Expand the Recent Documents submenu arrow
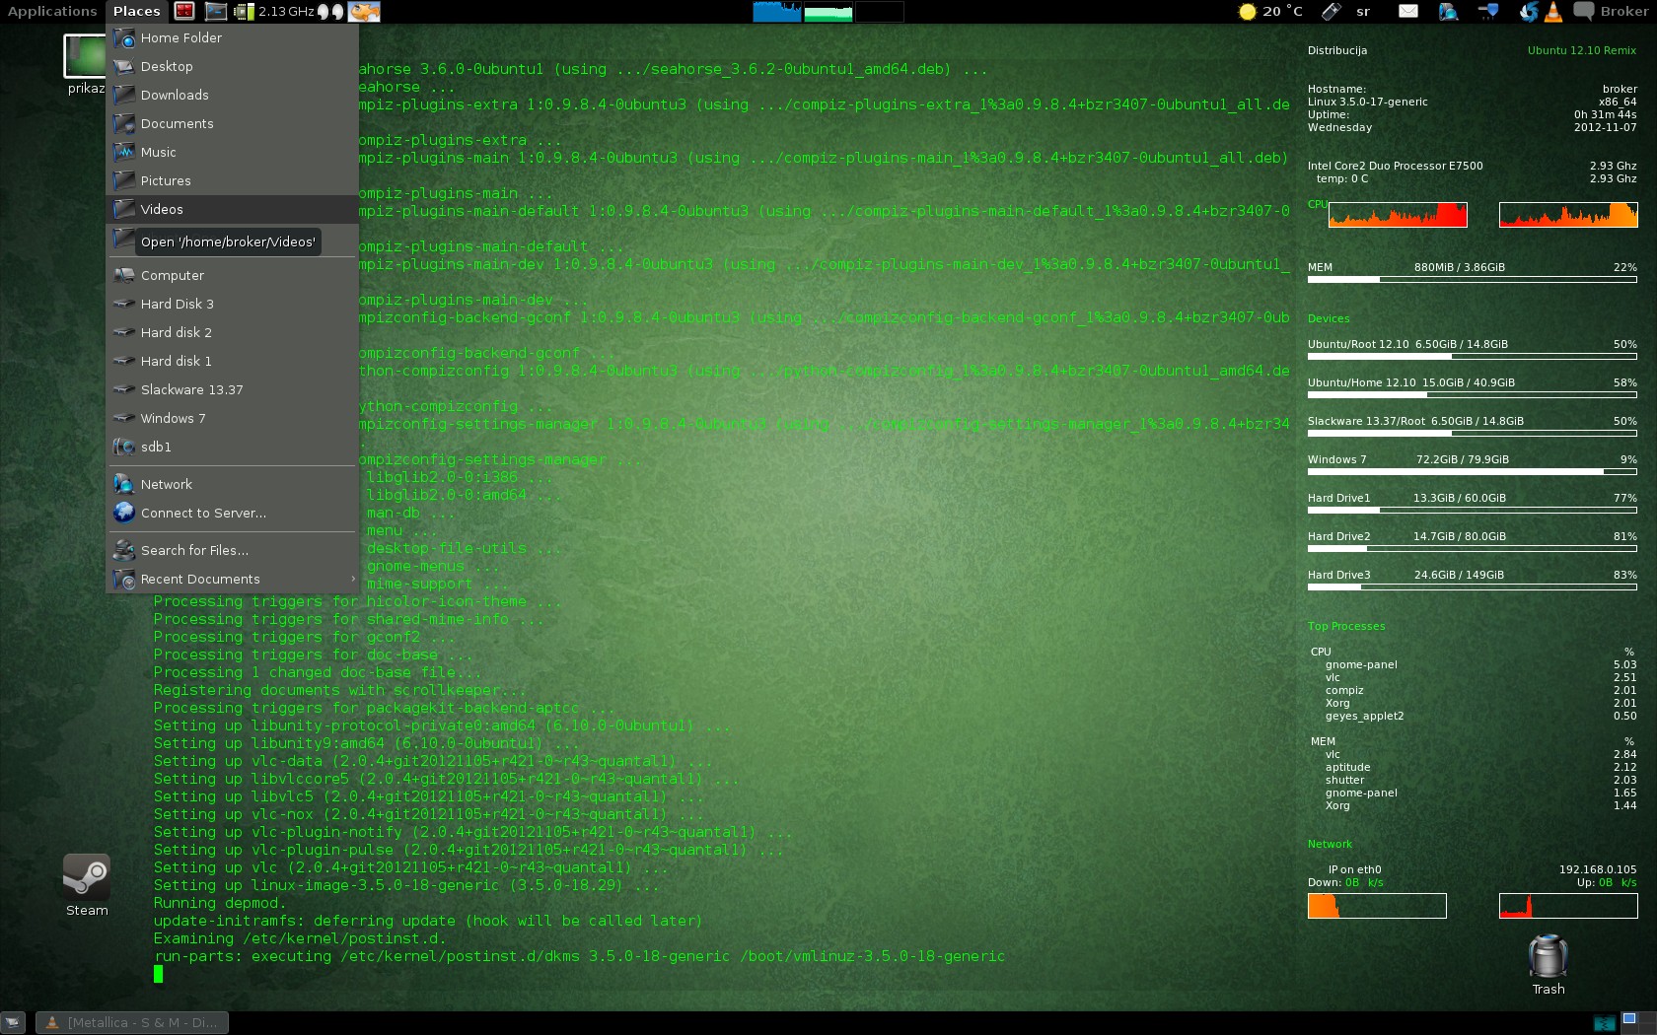Screen dimensions: 1657x1035 click(352, 579)
